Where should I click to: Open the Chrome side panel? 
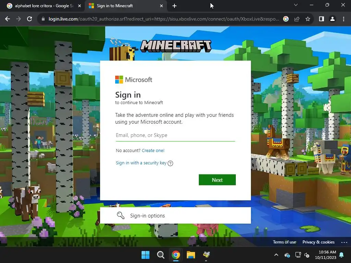click(x=322, y=19)
